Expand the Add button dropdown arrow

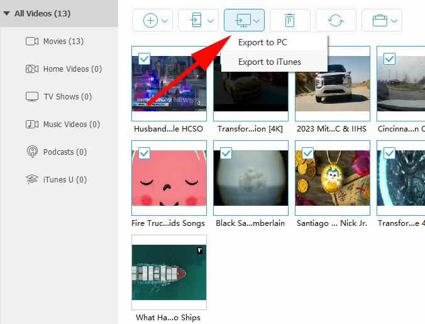165,21
